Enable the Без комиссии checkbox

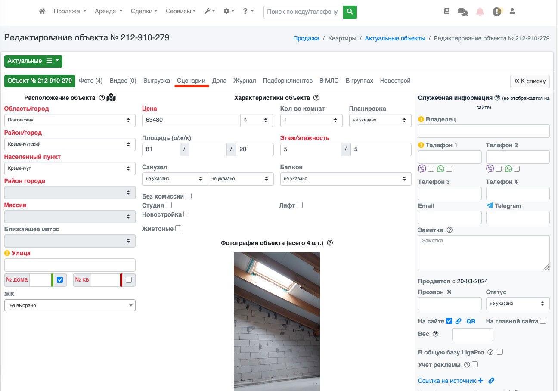point(189,196)
